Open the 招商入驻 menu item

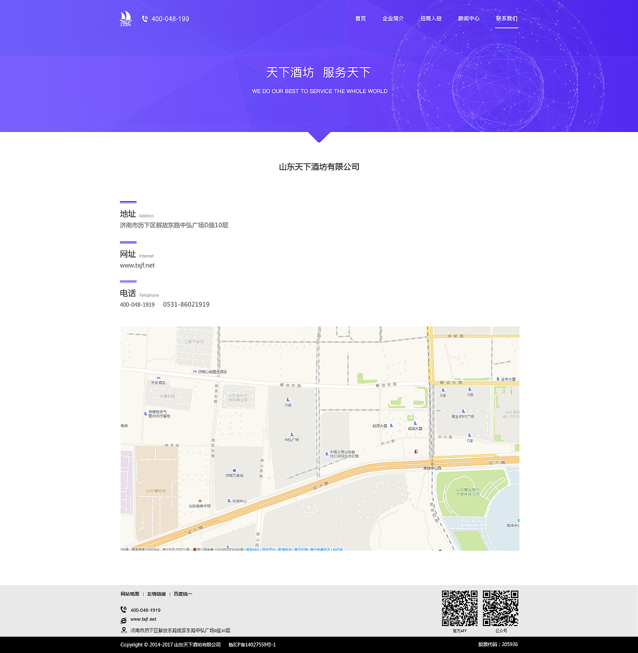[431, 18]
